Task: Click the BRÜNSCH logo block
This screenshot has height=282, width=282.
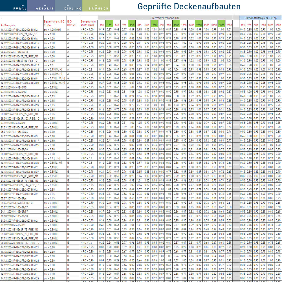Action: 96,6
